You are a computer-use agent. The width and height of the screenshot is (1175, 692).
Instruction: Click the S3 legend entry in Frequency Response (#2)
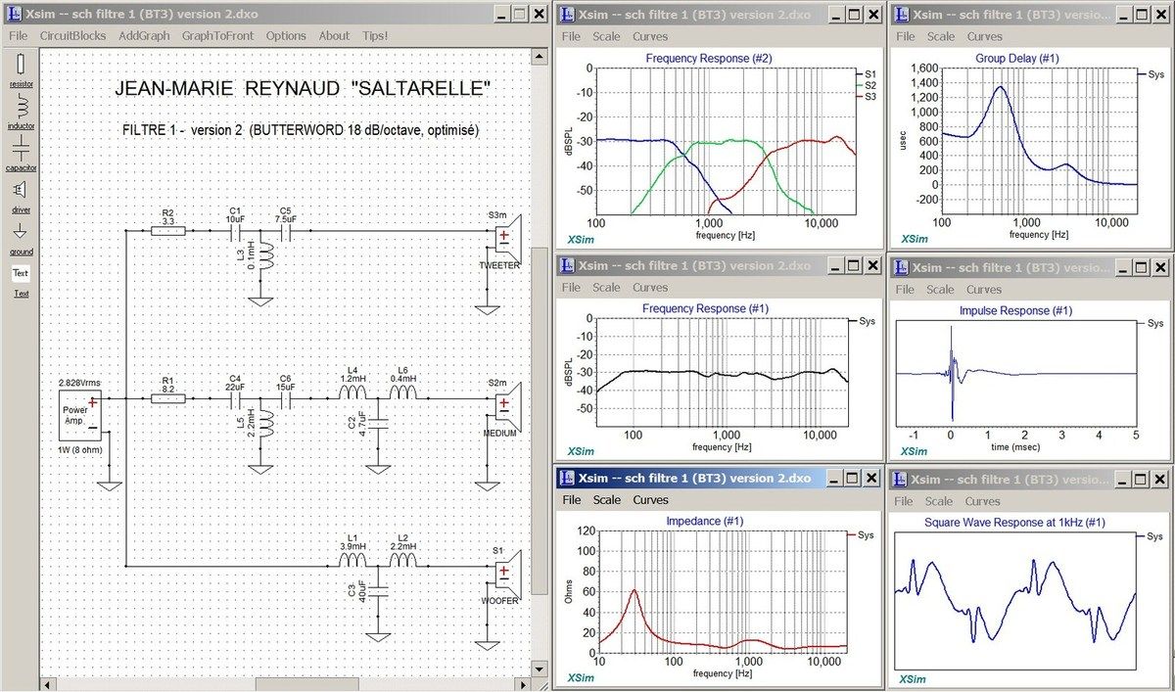pyautogui.click(x=866, y=98)
